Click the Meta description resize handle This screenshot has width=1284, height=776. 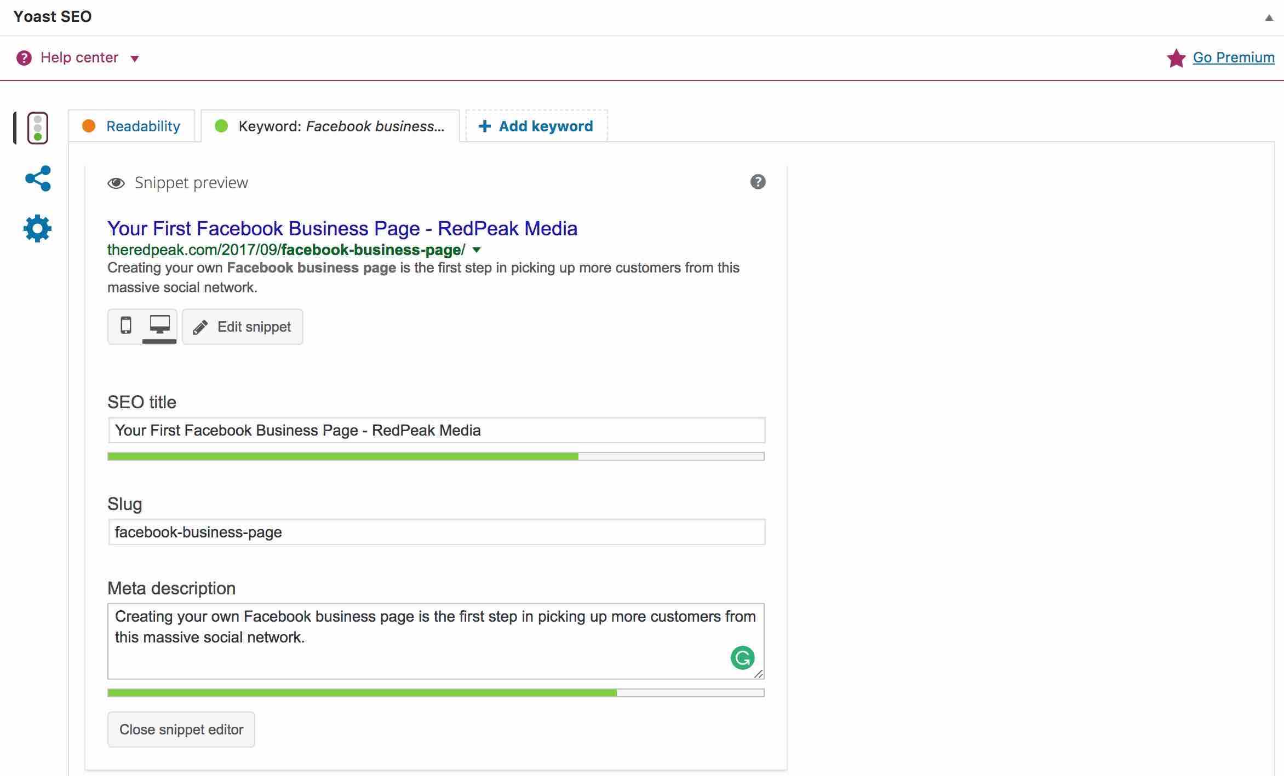tap(758, 674)
